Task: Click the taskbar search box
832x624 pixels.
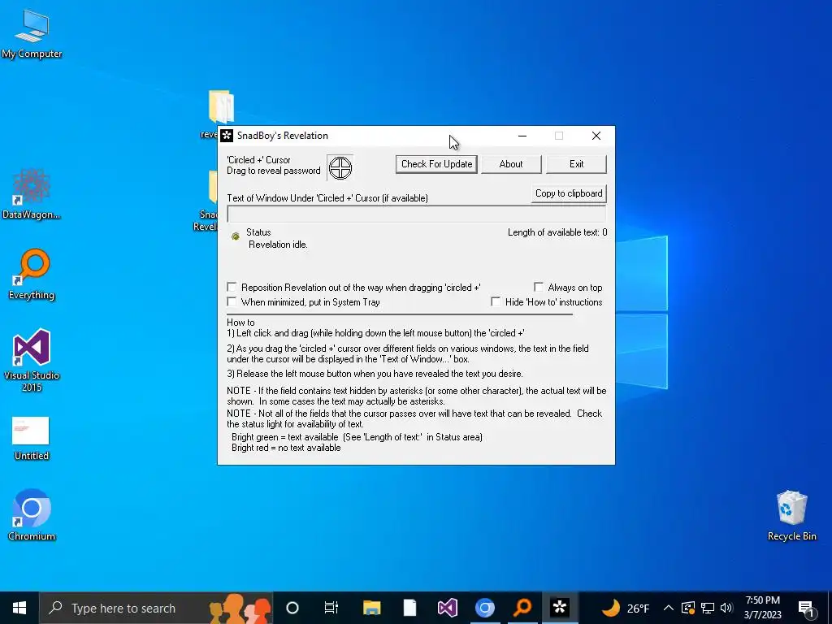Action: [x=156, y=608]
